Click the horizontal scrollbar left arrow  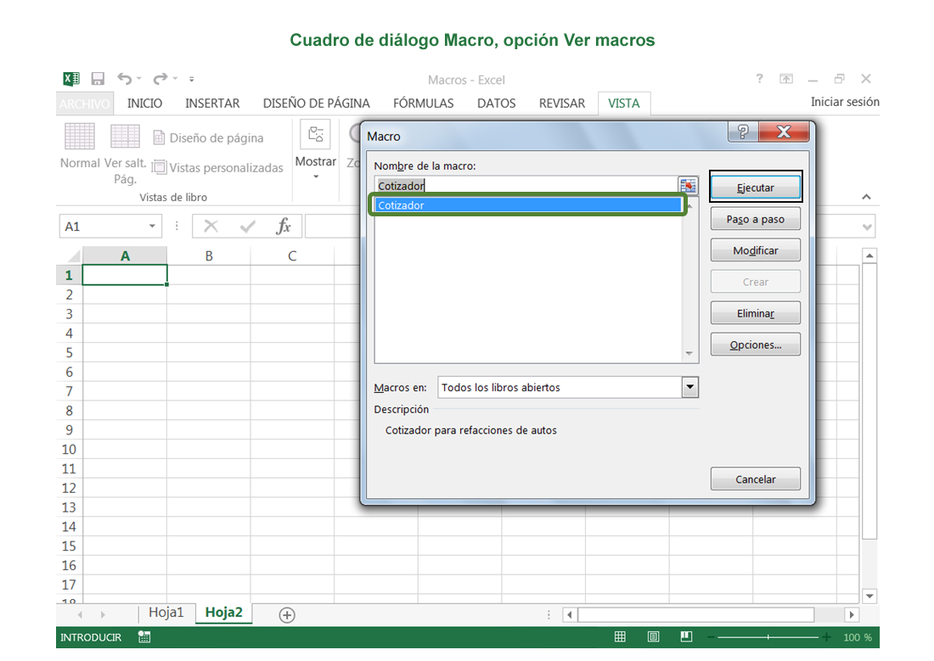(570, 614)
